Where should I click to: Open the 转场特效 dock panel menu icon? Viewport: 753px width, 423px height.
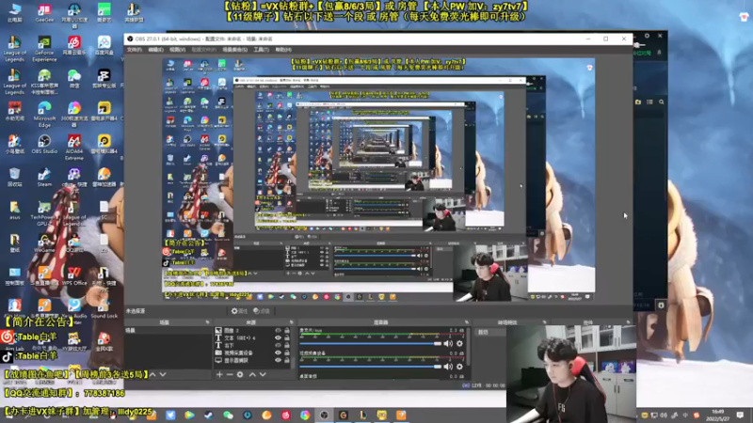tap(544, 322)
